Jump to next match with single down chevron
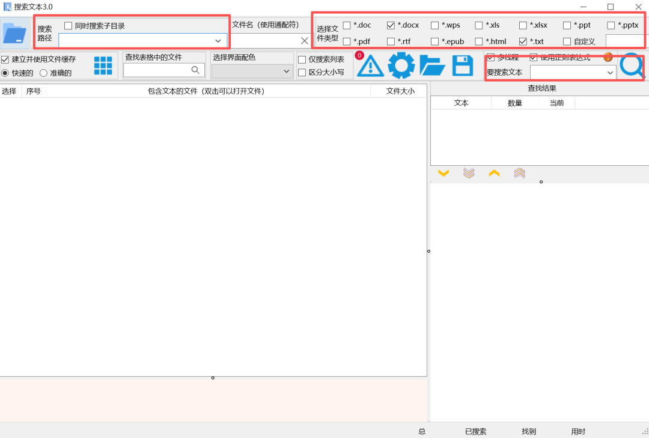 tap(443, 173)
